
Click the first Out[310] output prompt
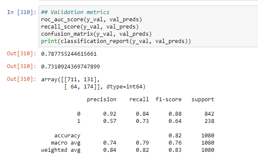click(22, 54)
